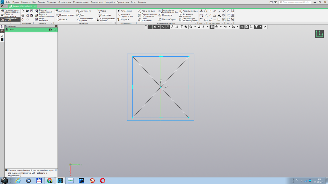
Task: Open the Моделирование menu
Action: pos(81,2)
